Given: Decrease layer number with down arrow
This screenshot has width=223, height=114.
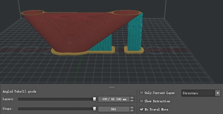Looking at the screenshot, I should pyautogui.click(x=132, y=101).
